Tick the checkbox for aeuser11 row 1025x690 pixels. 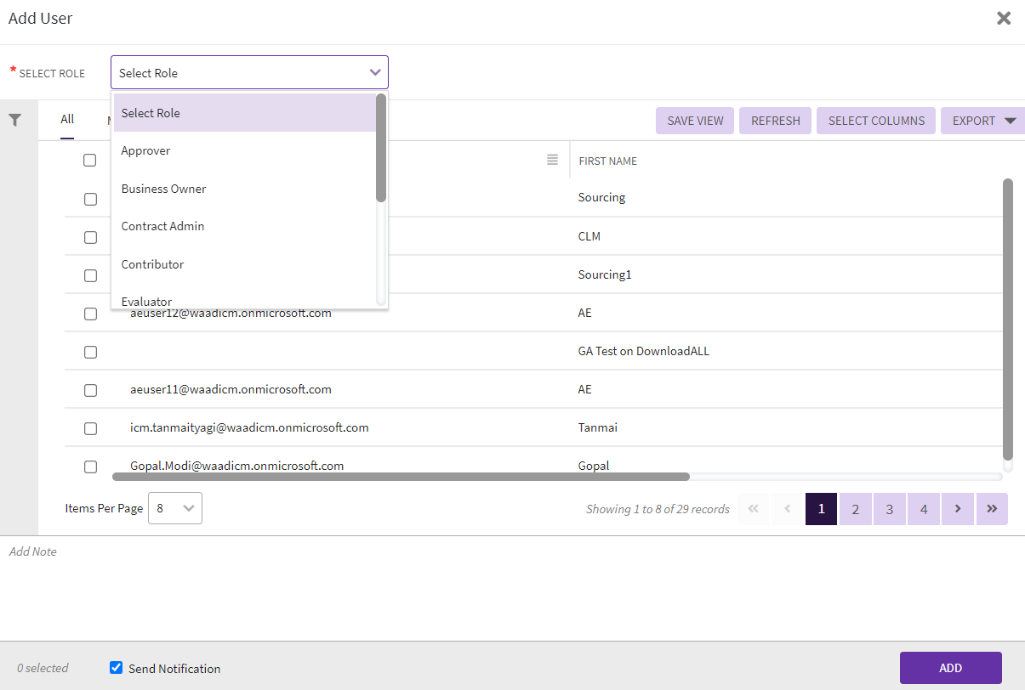pos(90,390)
